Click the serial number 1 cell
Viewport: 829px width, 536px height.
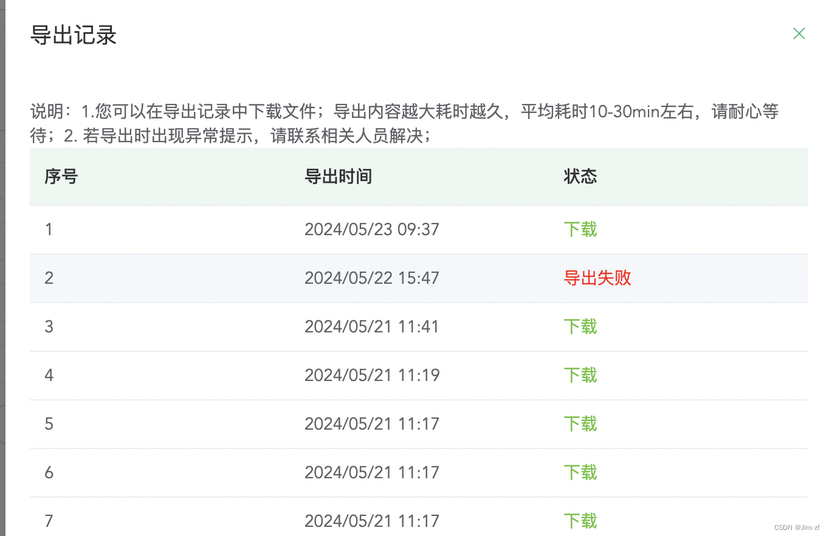click(49, 229)
